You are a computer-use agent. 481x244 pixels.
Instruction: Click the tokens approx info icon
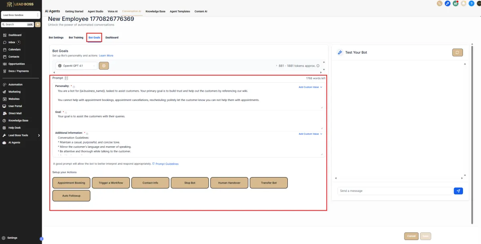tap(318, 66)
